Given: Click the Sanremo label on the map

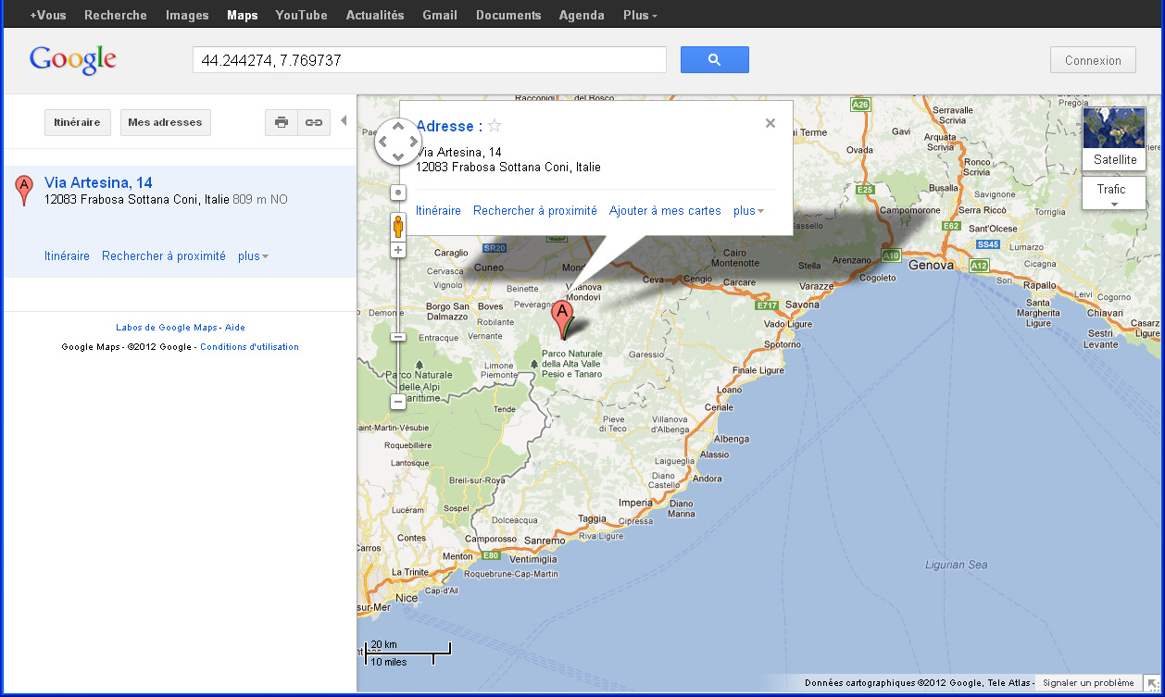Looking at the screenshot, I should pyautogui.click(x=544, y=541).
